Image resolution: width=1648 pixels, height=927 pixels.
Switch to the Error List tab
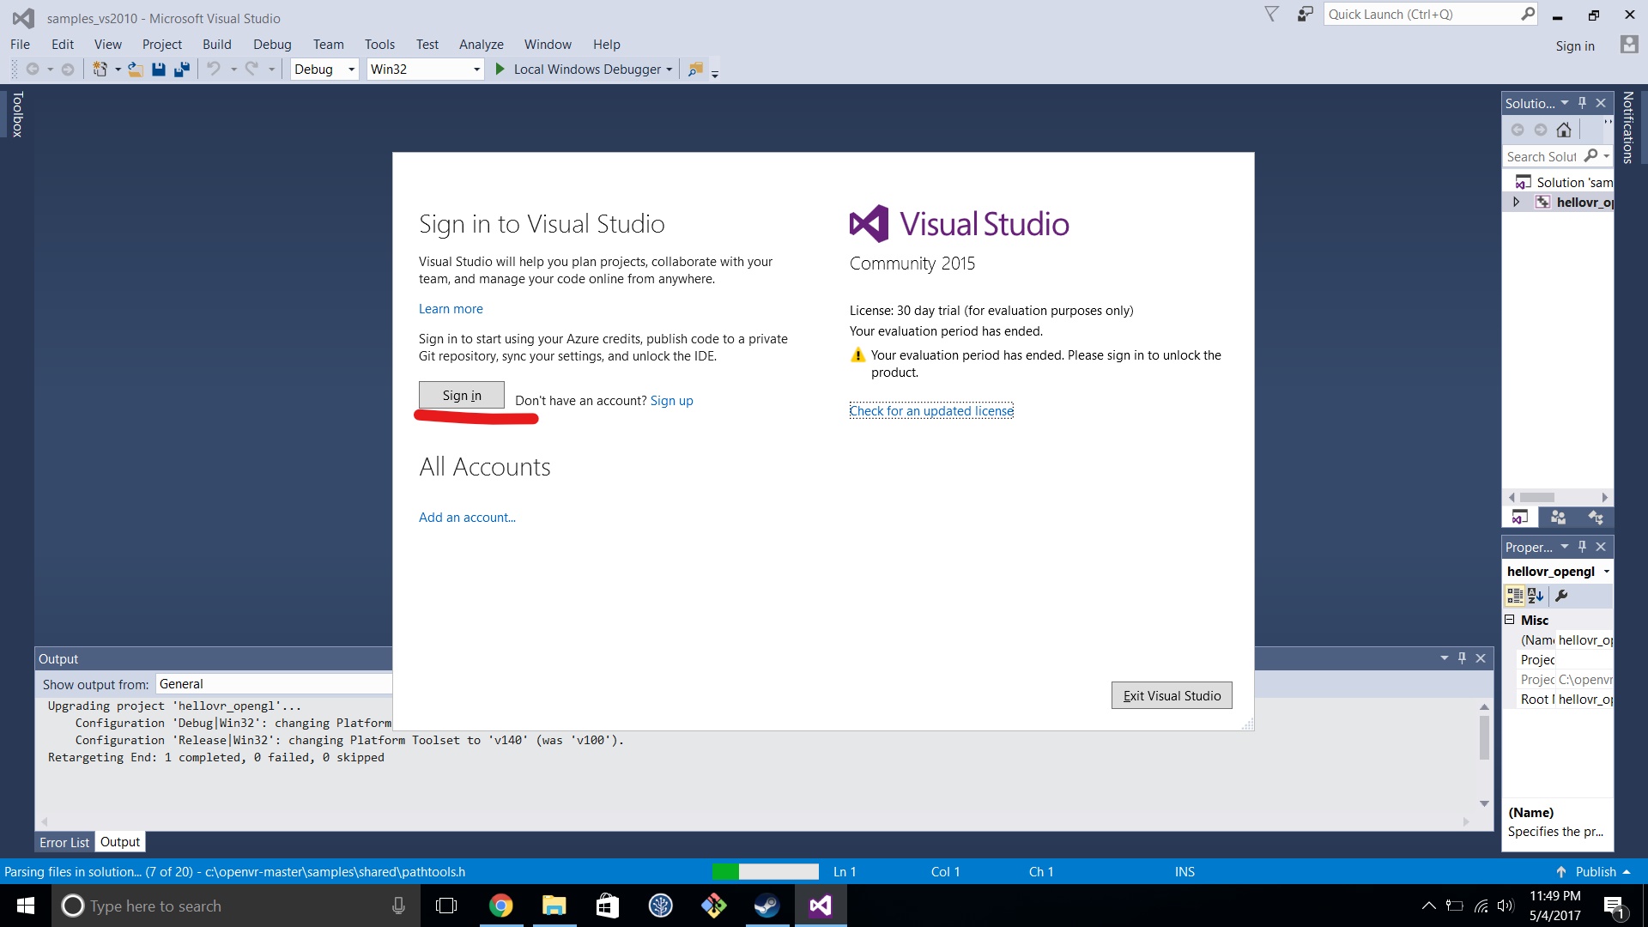(x=64, y=842)
